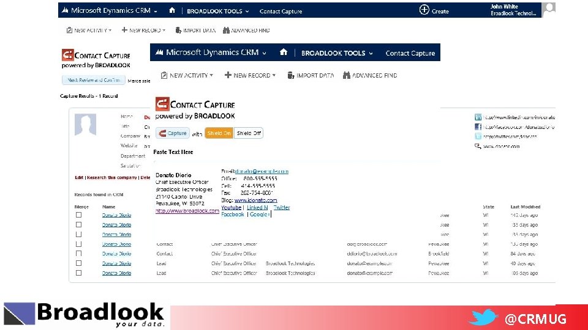Click Name column header in records table

click(108, 207)
